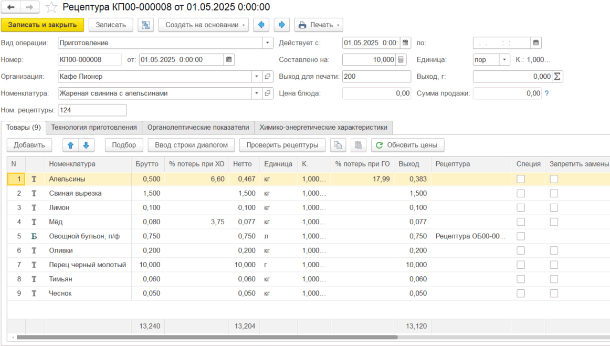
Task: Click the Записать и закрыть button
Action: click(42, 25)
